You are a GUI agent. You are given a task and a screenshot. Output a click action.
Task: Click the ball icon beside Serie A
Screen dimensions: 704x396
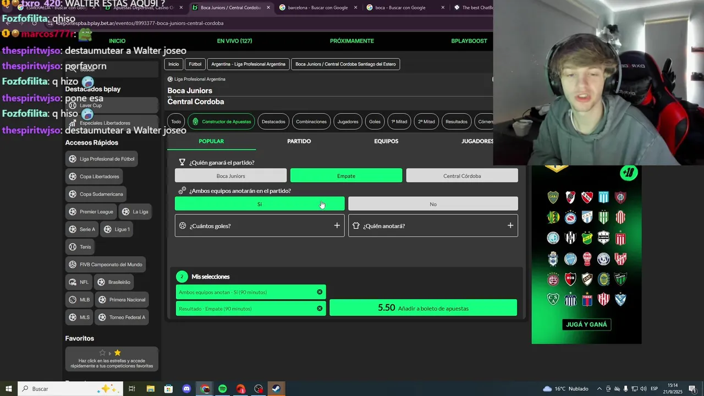[73, 229]
